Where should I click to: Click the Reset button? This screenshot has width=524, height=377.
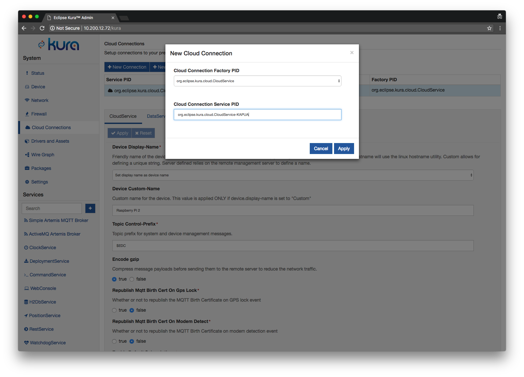(x=143, y=133)
